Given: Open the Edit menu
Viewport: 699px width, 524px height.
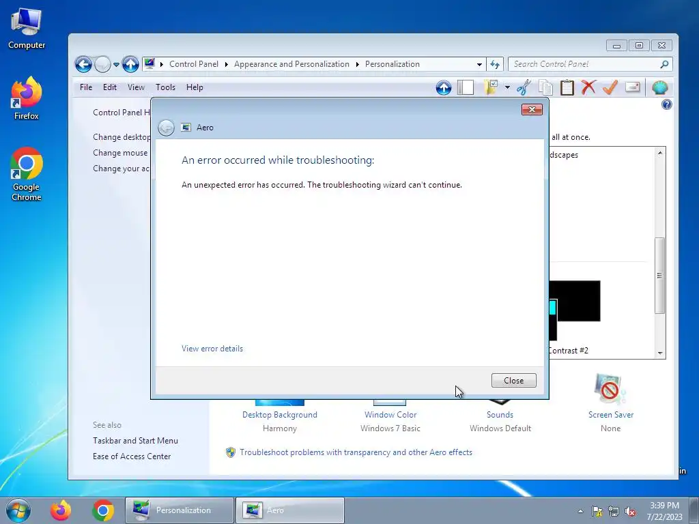Looking at the screenshot, I should (110, 87).
